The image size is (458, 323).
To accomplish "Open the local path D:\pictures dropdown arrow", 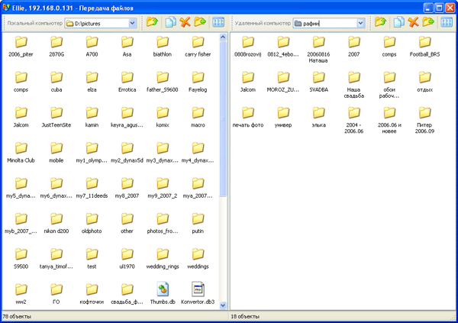I will [x=132, y=23].
